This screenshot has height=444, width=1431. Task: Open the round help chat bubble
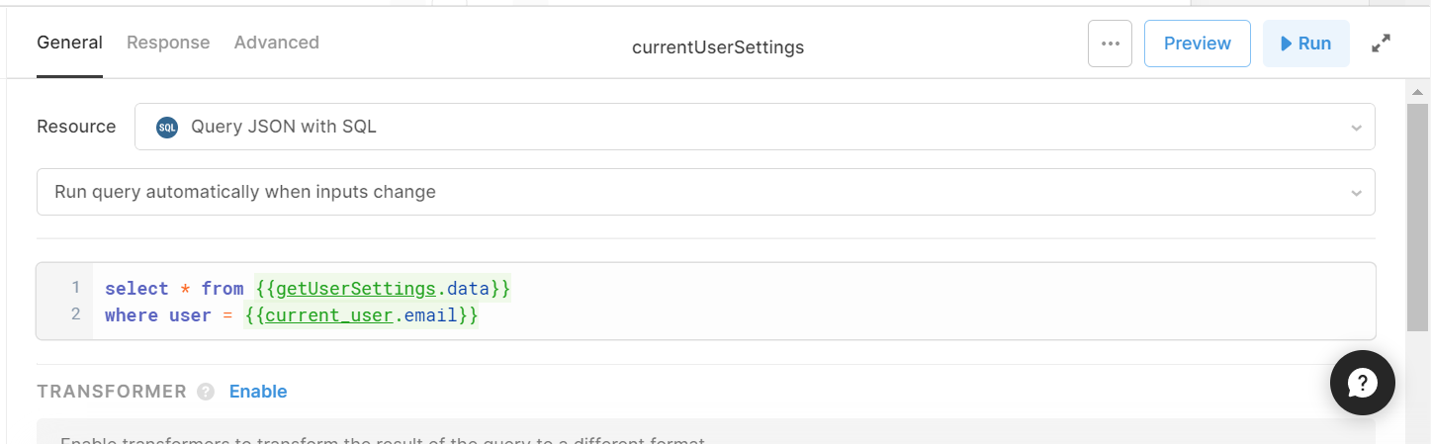[1362, 383]
